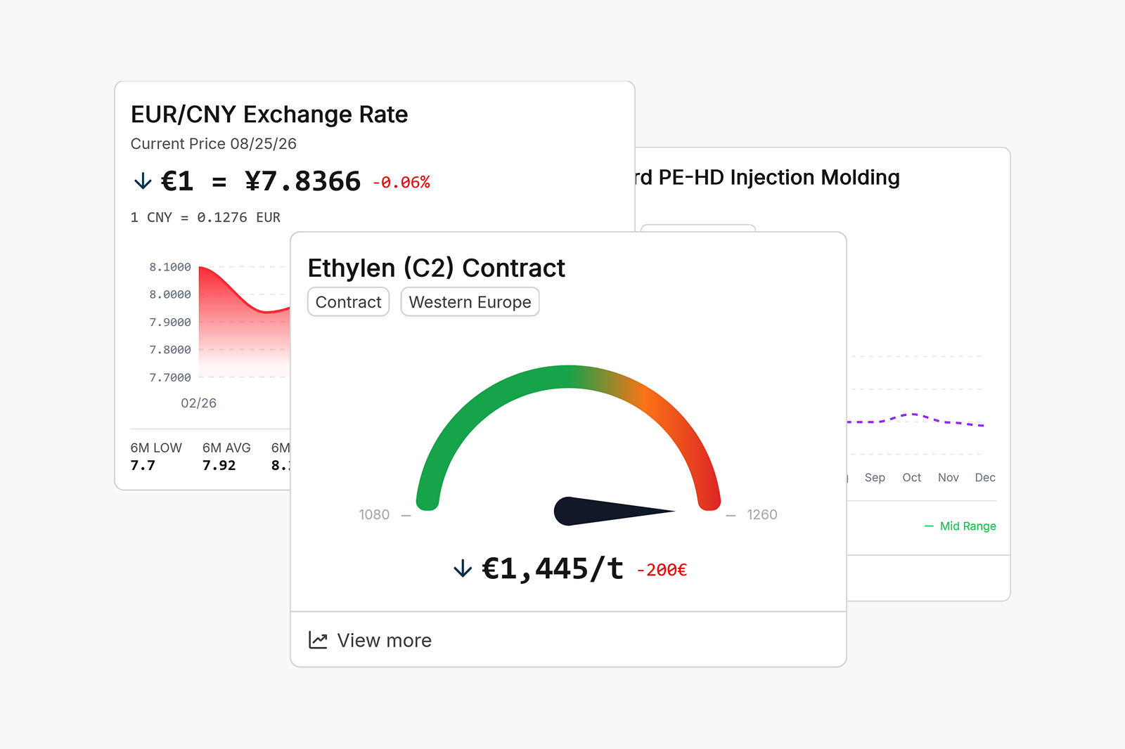Click the -0.06% change indicator
Viewport: 1125px width, 749px height.
(x=401, y=183)
